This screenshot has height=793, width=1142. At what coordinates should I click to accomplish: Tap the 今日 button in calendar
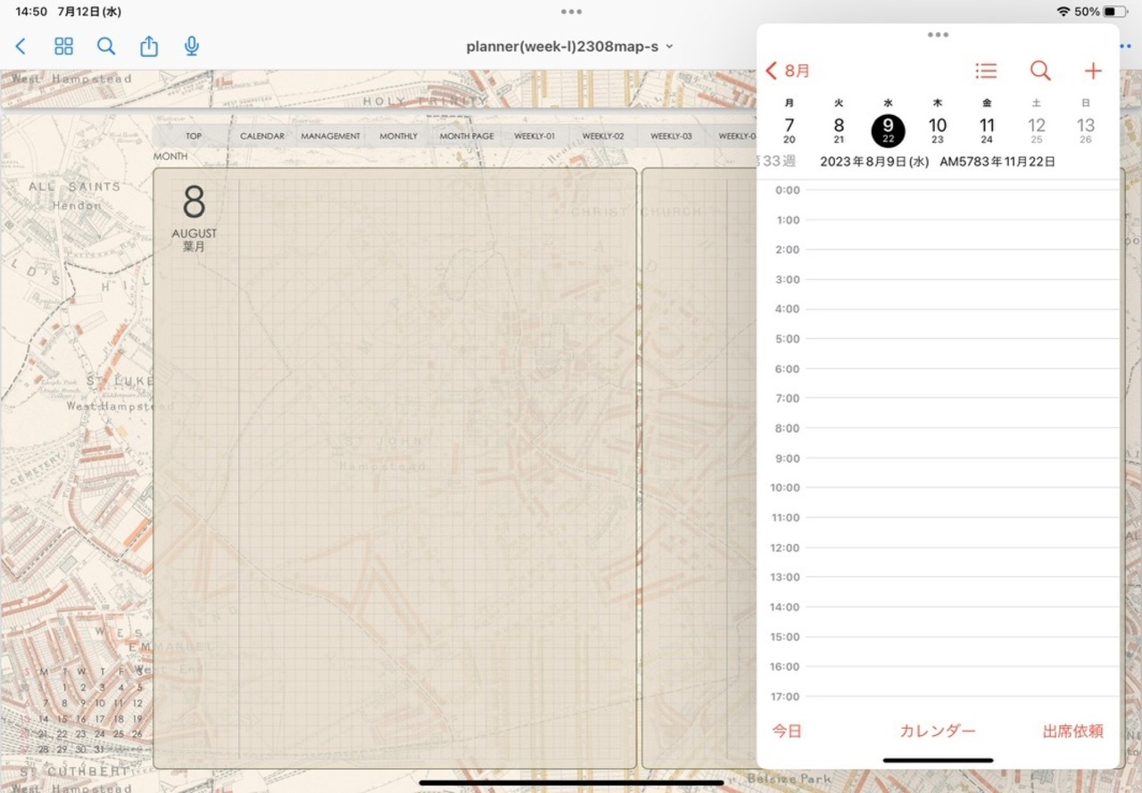coord(787,731)
